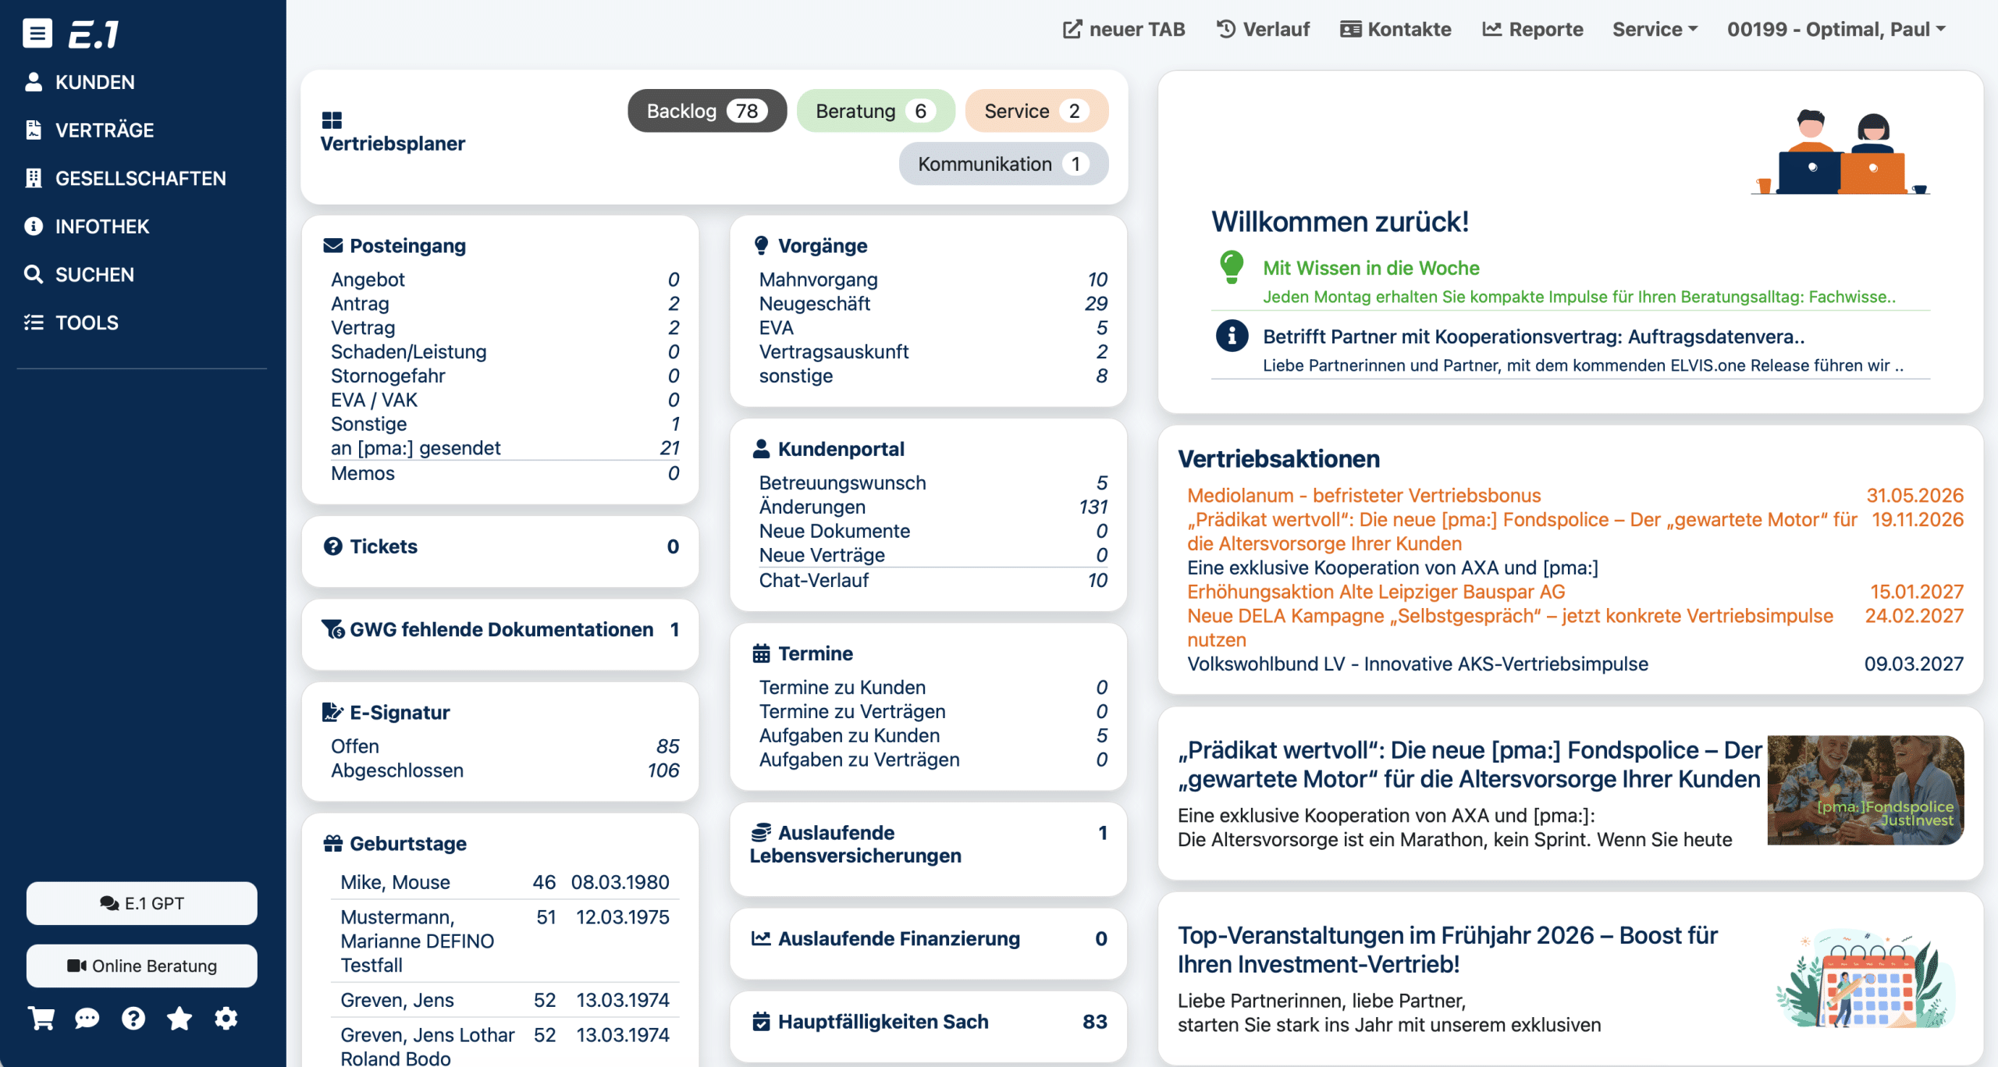Open KUNDEN in the sidebar menu
The height and width of the screenshot is (1067, 1998).
94,82
